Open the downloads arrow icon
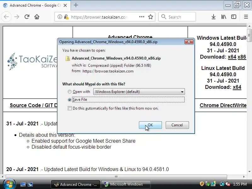Viewport: 252px width, 189px height. [214, 17]
